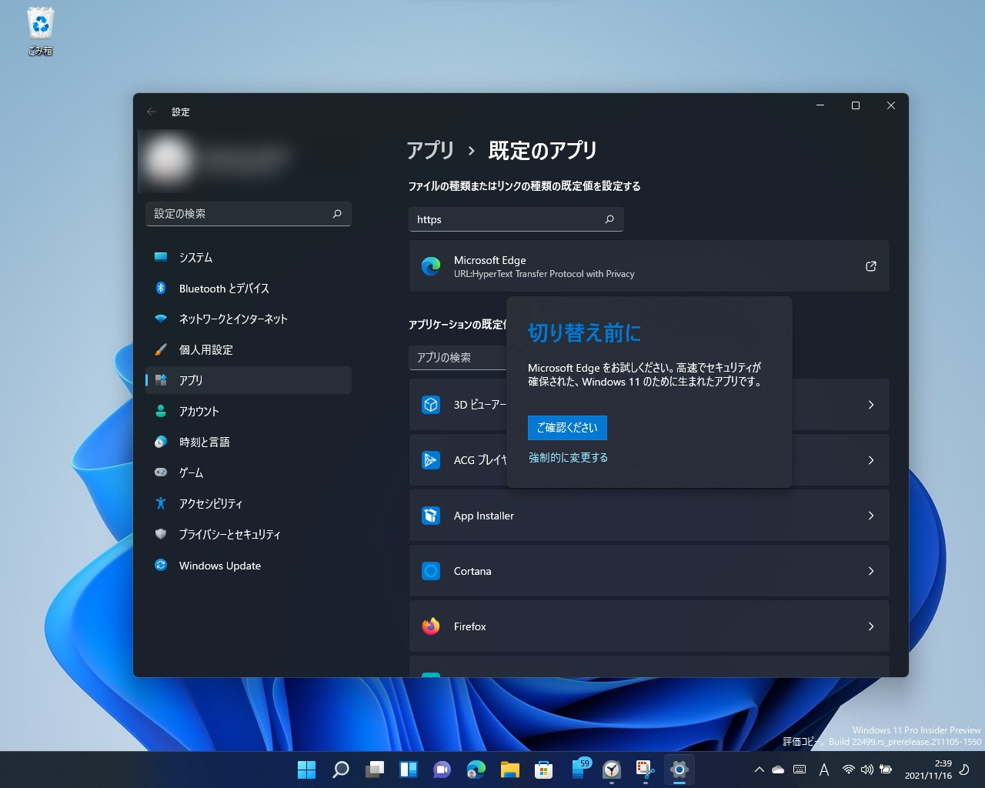Expand the Firefox default apps entry
The width and height of the screenshot is (985, 788).
870,626
